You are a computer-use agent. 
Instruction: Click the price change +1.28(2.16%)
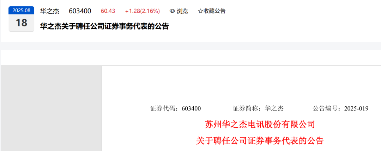click(143, 11)
